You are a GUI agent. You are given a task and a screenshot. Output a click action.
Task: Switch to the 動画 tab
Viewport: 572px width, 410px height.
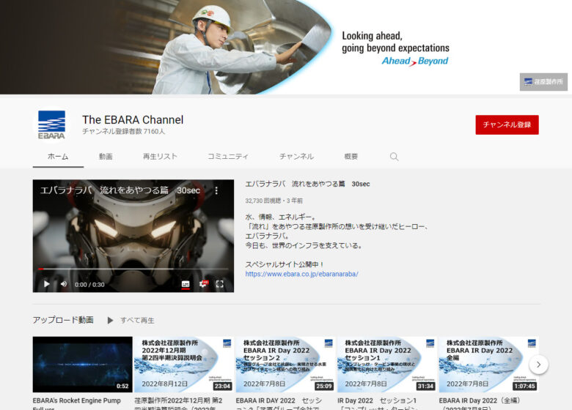[106, 157]
